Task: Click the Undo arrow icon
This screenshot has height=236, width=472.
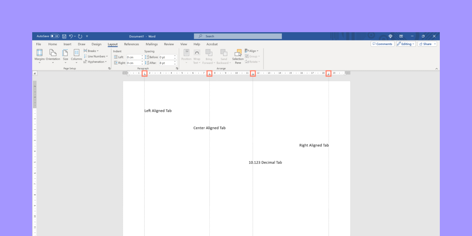Action: (71, 36)
